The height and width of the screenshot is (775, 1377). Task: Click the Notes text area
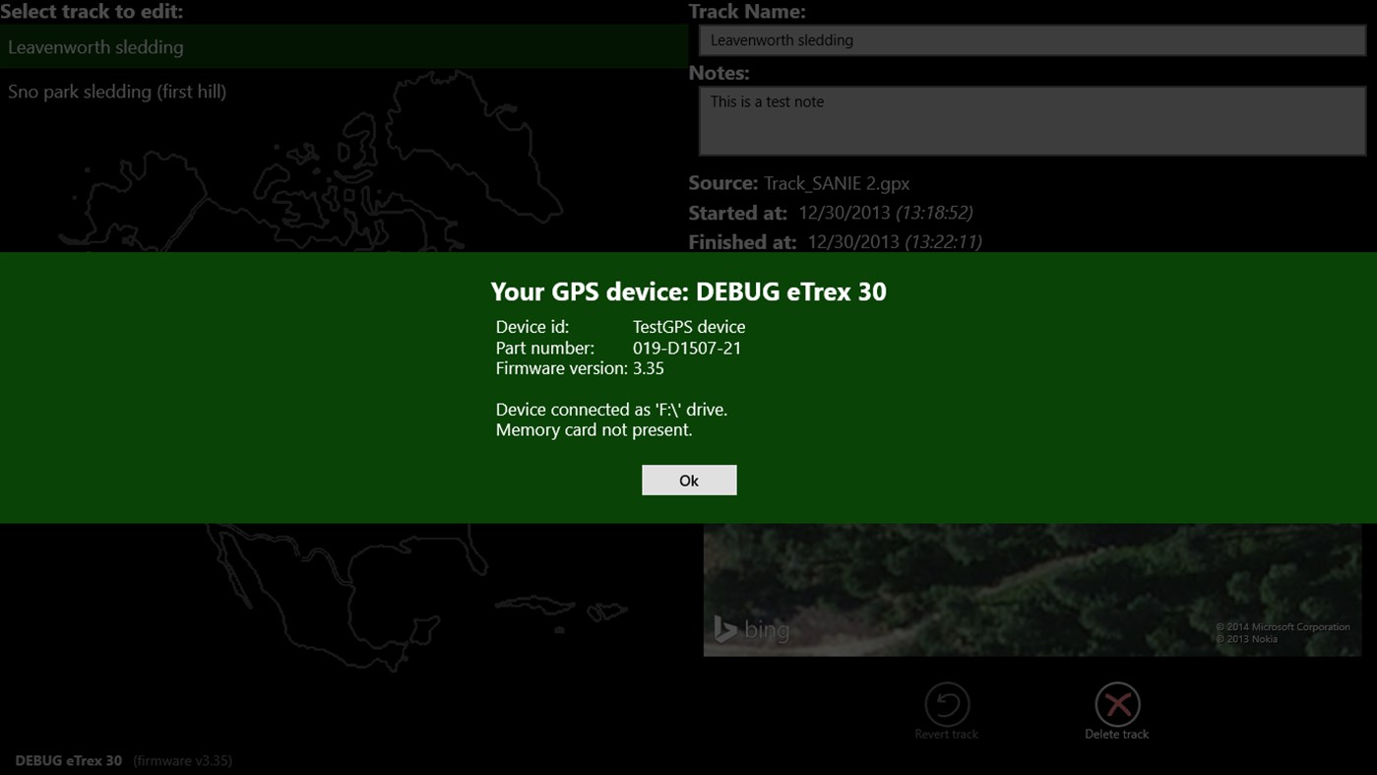pos(1030,118)
